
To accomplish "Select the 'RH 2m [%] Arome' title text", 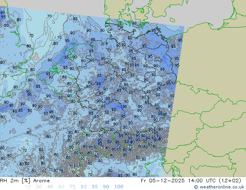I will [x=25, y=181].
